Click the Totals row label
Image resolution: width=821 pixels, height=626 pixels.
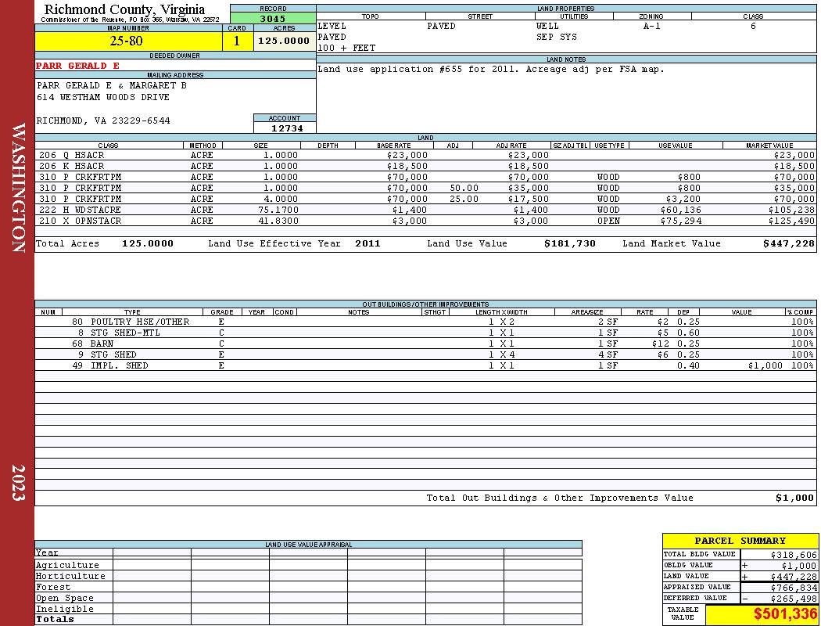[x=55, y=619]
